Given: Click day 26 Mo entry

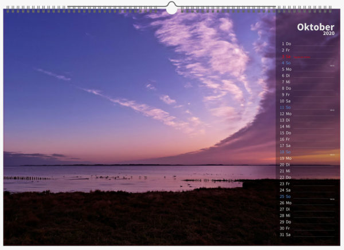Looking at the screenshot, I should 286,203.
